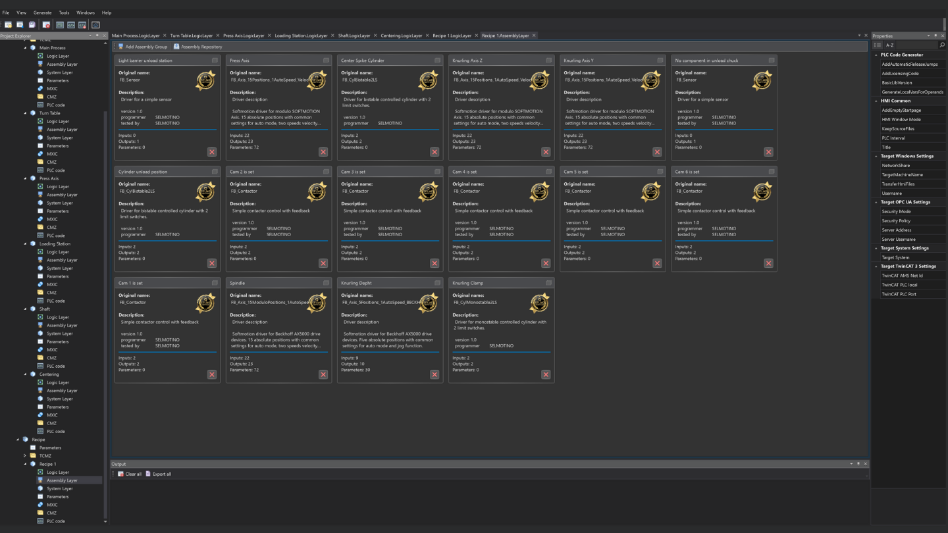
Task: Close the Main Process.LogicLayer tab
Action: pyautogui.click(x=165, y=36)
